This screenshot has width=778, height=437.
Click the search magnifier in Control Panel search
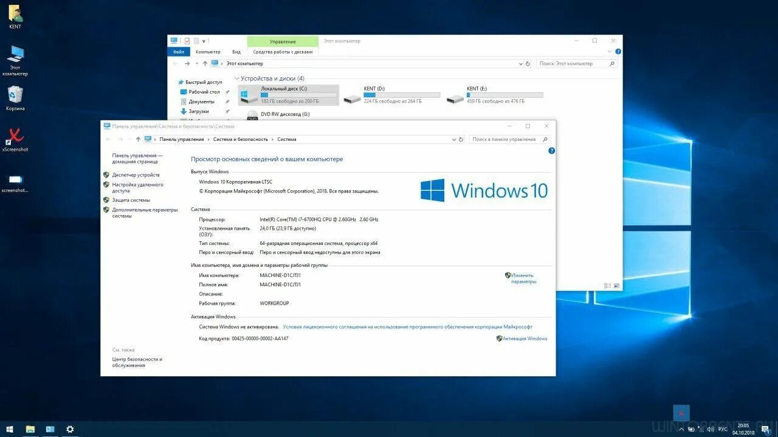[x=546, y=139]
